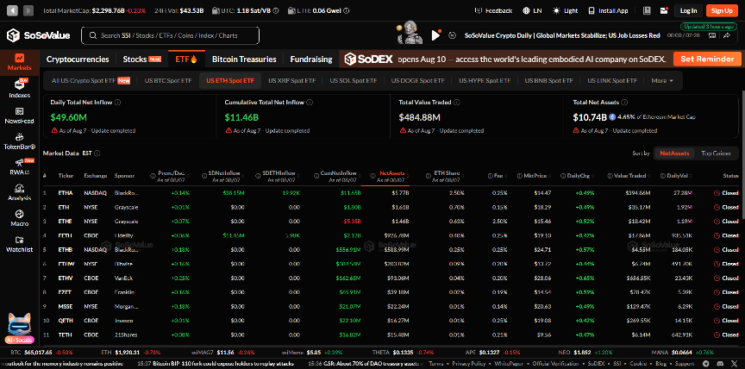Open the Markets sidebar section
The width and height of the screenshot is (745, 369).
[20, 62]
